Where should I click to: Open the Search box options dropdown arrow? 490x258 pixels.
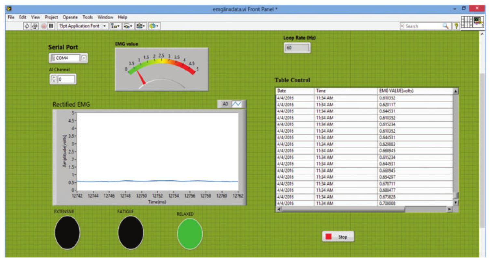403,26
